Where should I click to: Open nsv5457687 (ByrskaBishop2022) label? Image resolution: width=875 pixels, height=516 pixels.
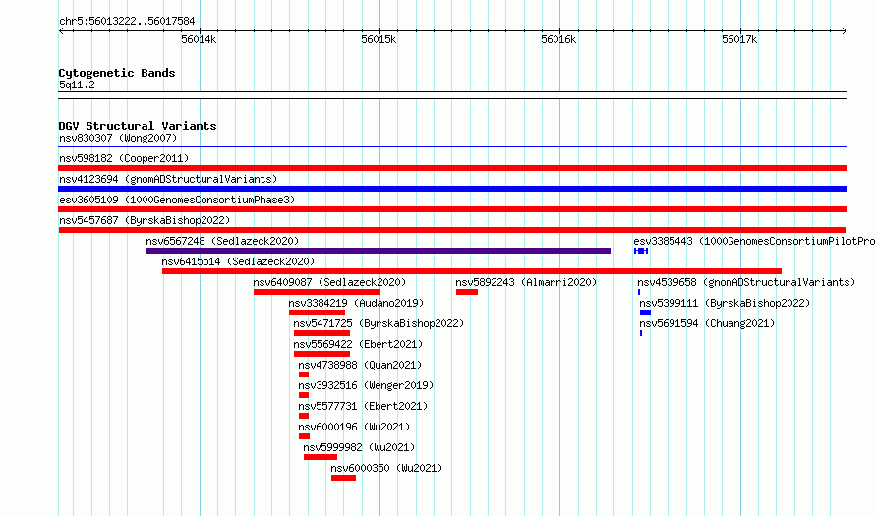(x=145, y=220)
